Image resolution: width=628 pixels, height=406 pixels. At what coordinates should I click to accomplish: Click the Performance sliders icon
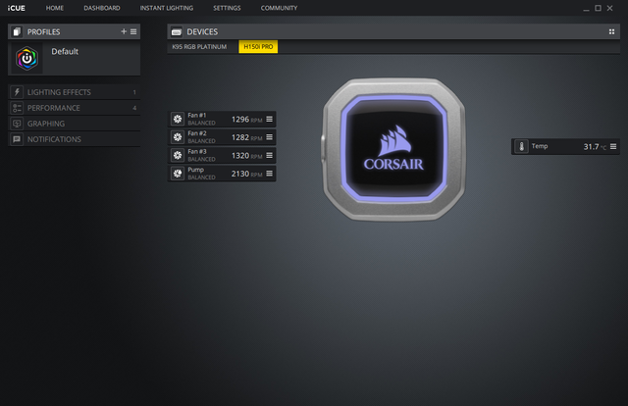tap(17, 108)
